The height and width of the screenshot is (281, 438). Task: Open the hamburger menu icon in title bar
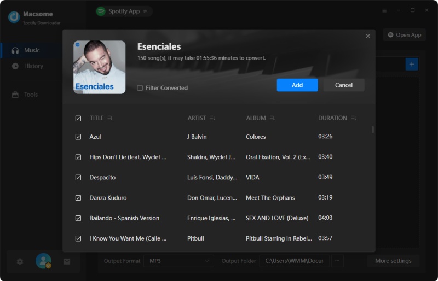[x=384, y=10]
